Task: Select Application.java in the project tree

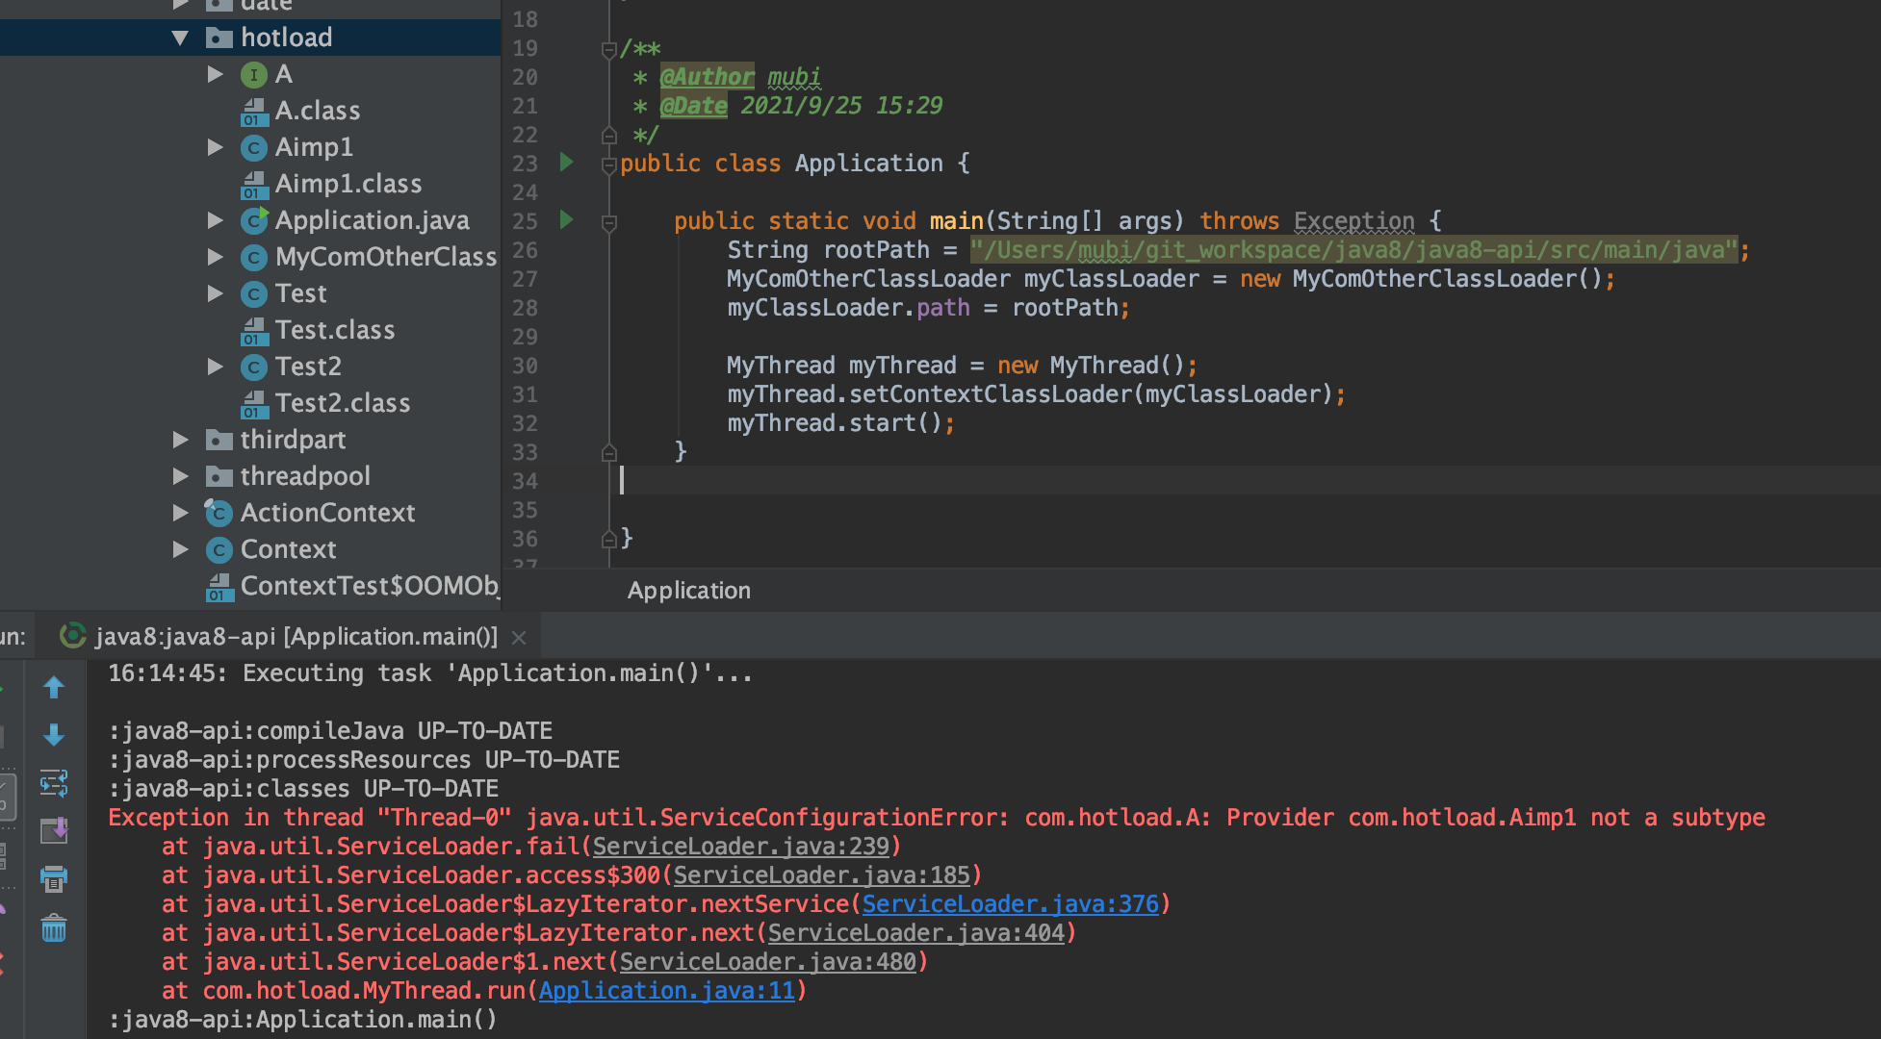Action: (372, 219)
